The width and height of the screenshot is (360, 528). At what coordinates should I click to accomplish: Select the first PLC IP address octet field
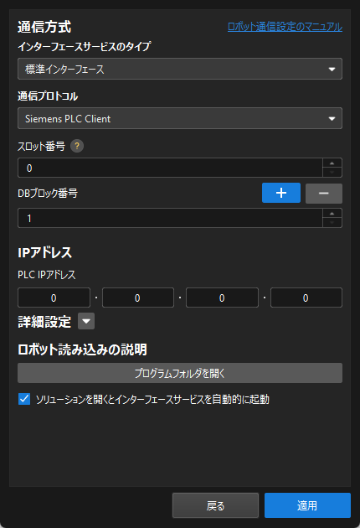54,298
